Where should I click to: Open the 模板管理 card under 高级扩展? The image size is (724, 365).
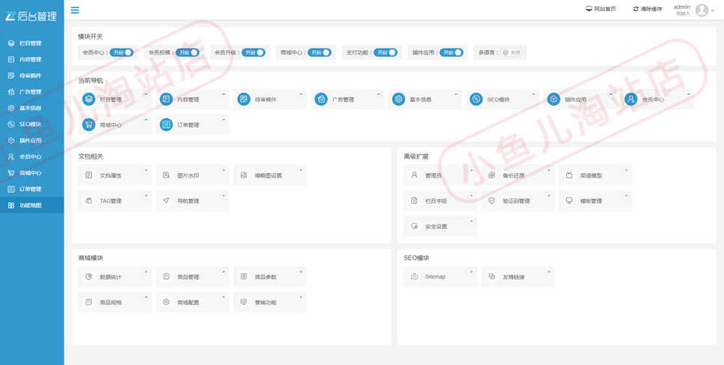595,201
